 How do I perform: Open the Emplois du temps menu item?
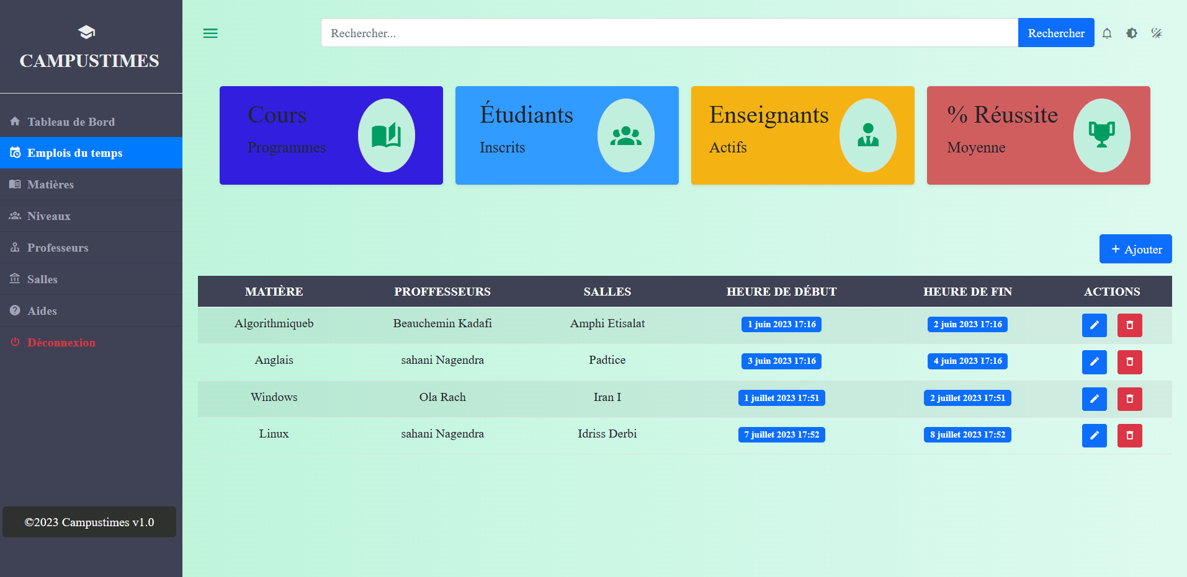[74, 152]
